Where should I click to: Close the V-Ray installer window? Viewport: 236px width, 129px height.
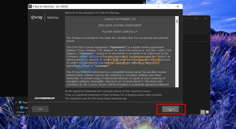[176, 6]
